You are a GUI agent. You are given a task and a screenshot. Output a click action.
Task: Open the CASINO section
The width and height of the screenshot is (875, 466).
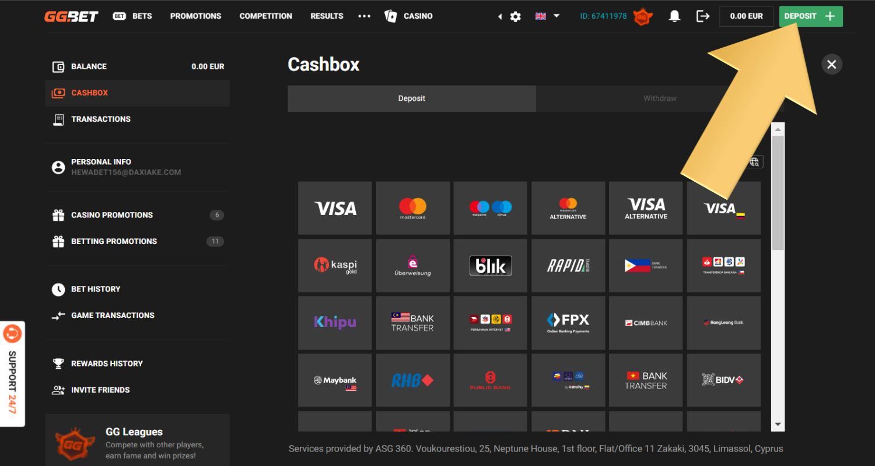[409, 16]
